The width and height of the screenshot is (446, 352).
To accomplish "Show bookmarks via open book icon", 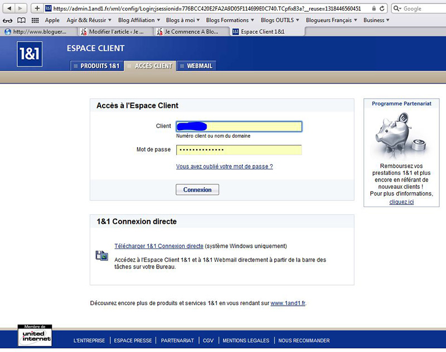I will (21, 20).
